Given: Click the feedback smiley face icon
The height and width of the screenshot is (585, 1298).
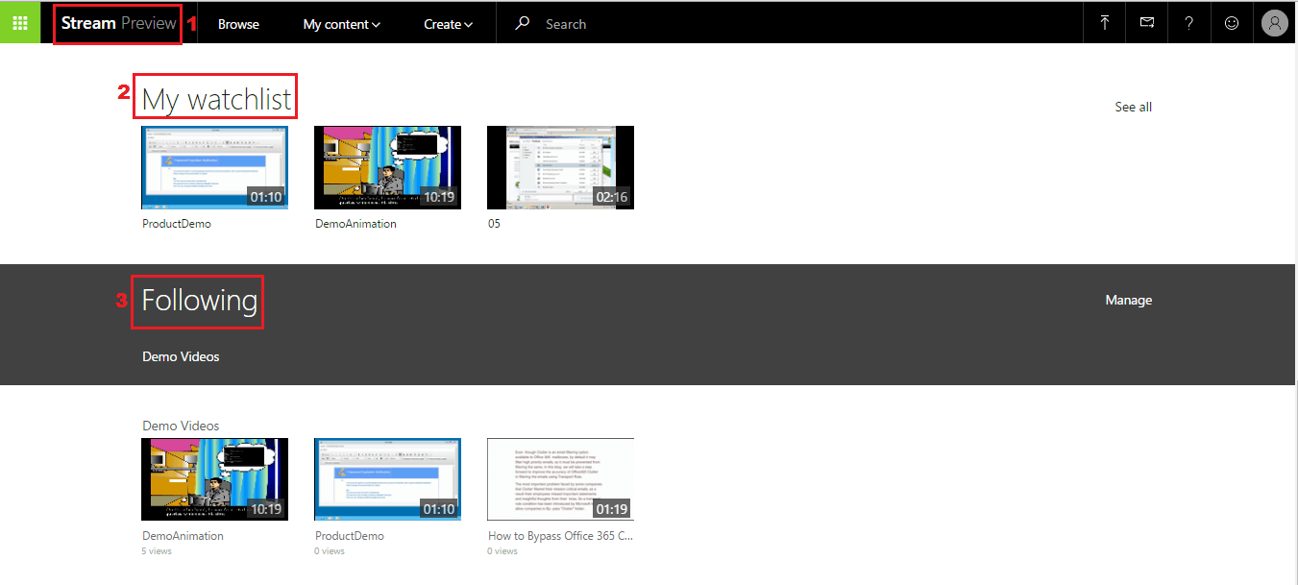Looking at the screenshot, I should pyautogui.click(x=1232, y=24).
